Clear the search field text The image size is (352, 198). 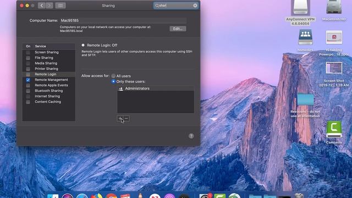pos(195,5)
